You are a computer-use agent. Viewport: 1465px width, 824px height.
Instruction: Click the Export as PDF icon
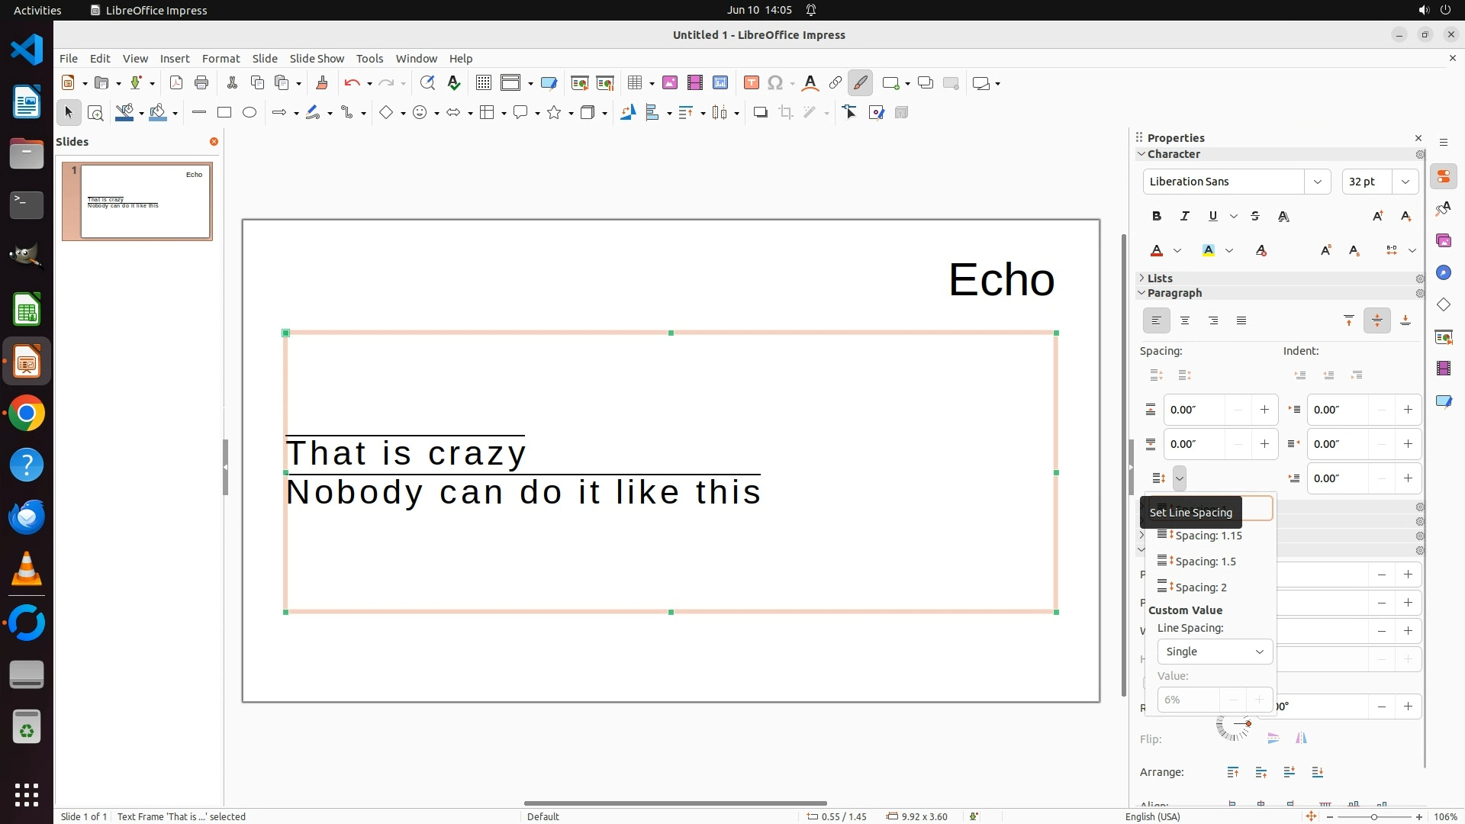click(176, 83)
